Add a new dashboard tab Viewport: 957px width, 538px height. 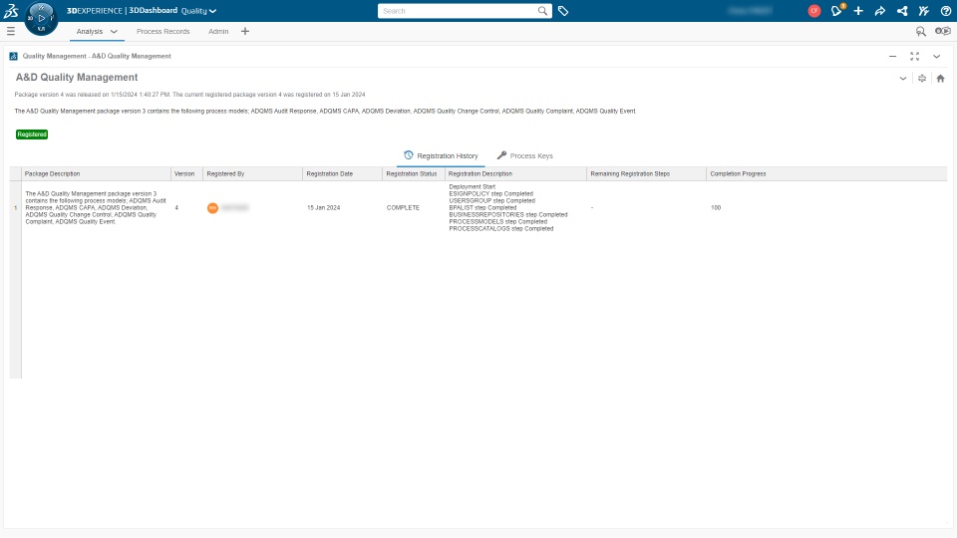[x=245, y=31]
